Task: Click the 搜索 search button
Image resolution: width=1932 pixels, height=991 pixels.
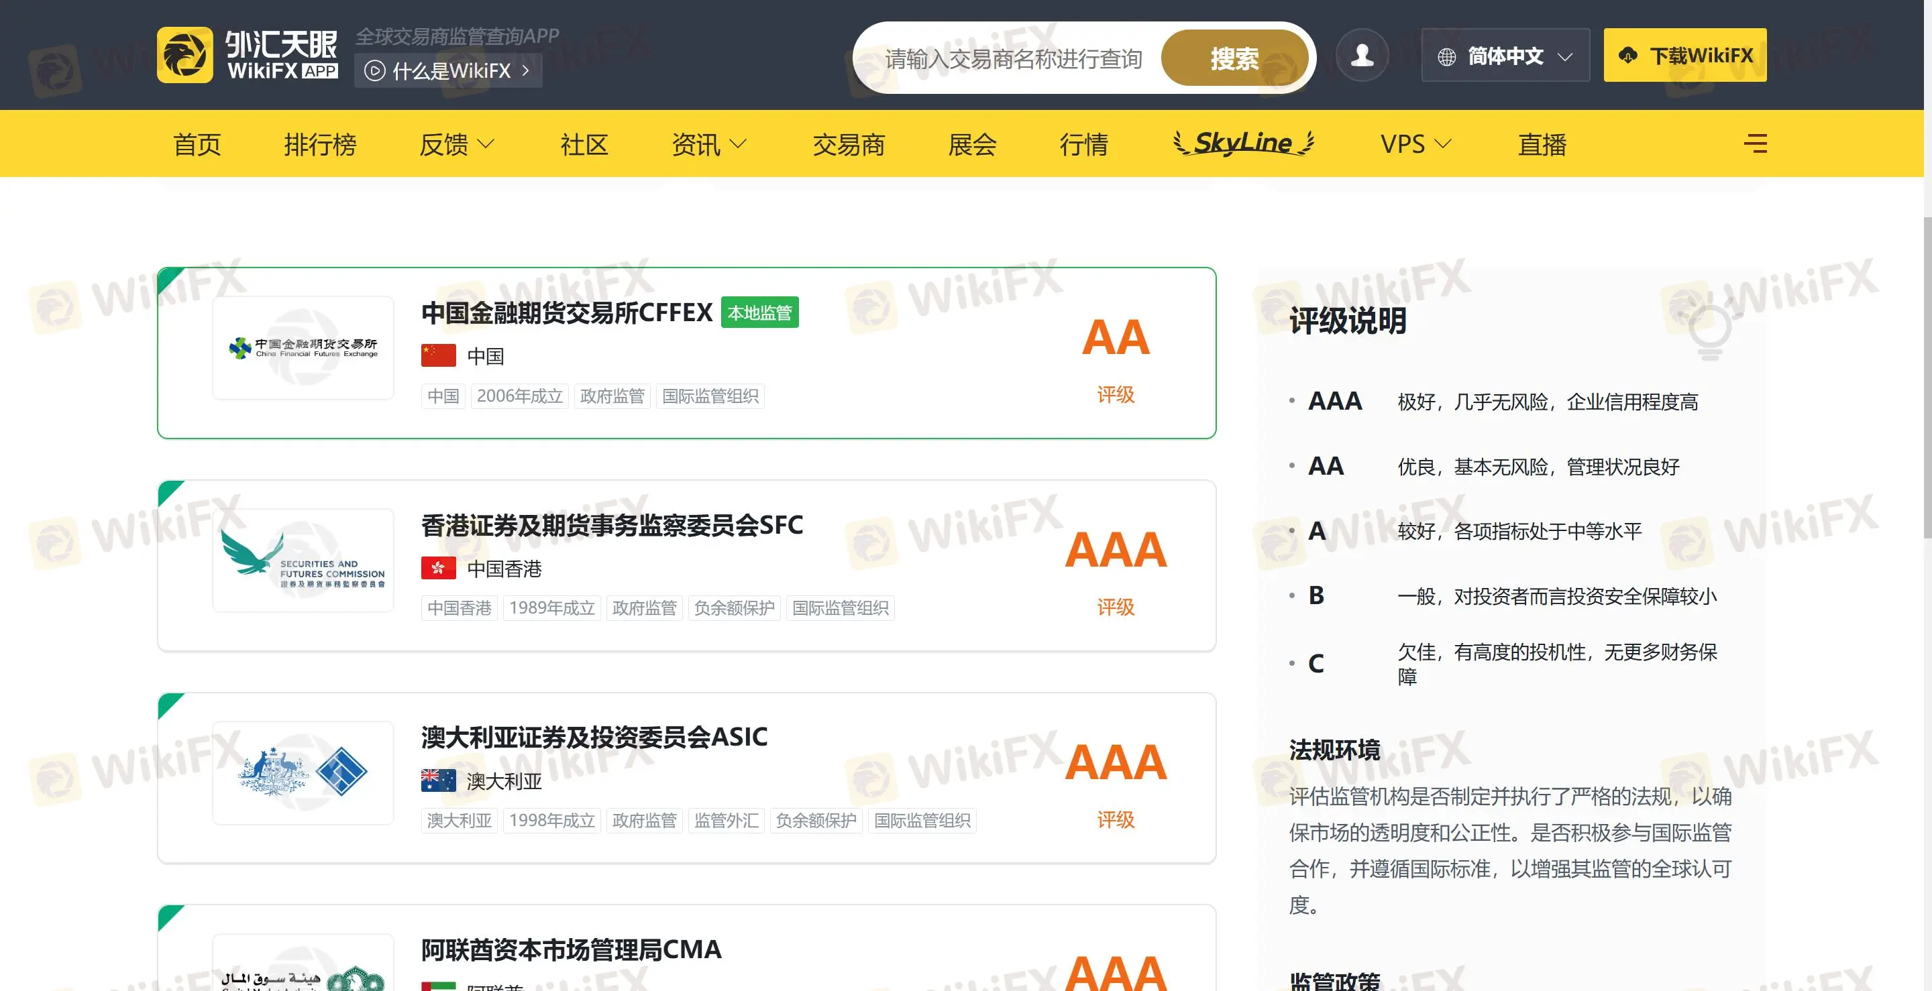Action: coord(1234,58)
